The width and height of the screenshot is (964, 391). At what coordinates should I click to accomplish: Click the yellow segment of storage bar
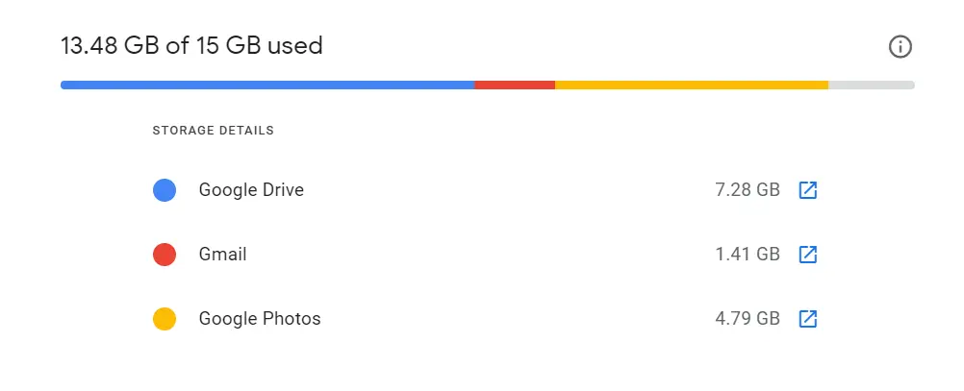click(x=692, y=85)
